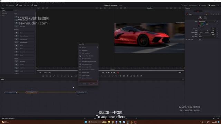221x124 pixels.
Task: Uncheck the Lock X/Y checkbox
Action: [199, 26]
